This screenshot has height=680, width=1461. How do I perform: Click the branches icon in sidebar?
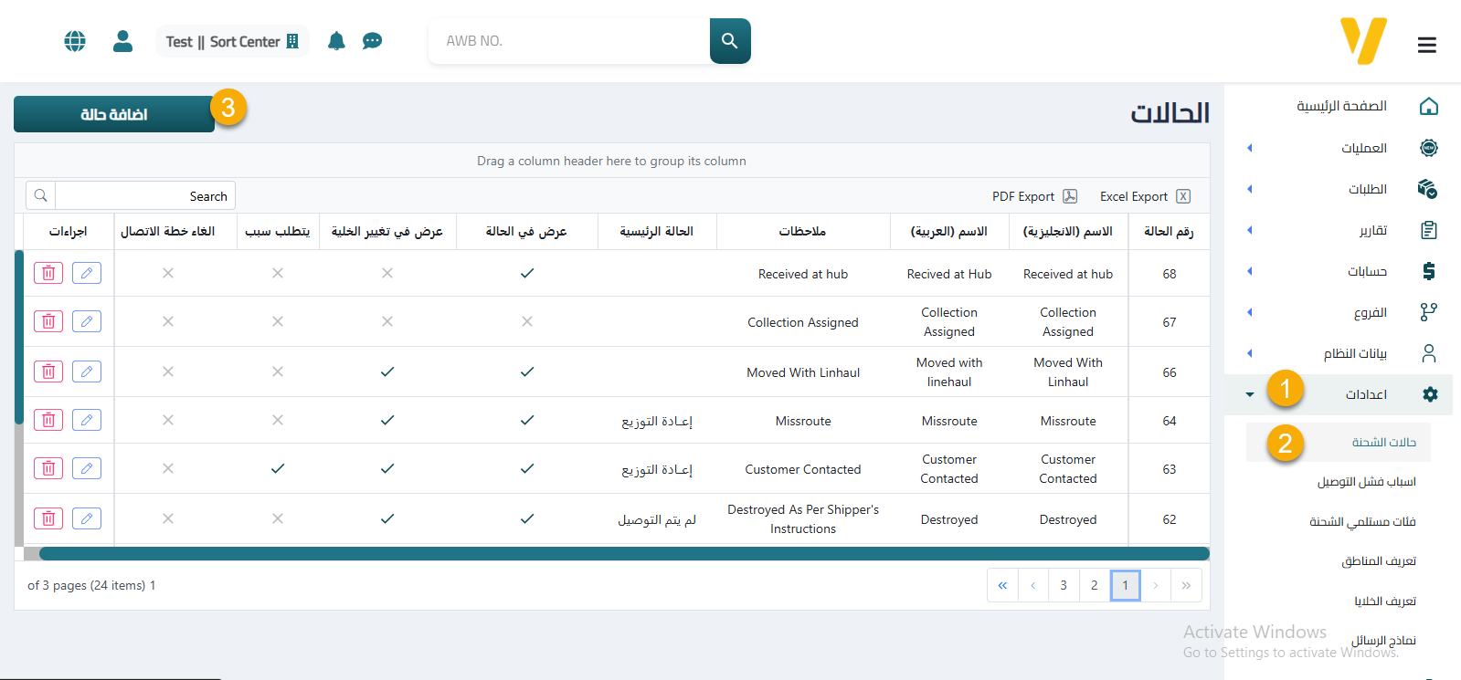pyautogui.click(x=1429, y=312)
